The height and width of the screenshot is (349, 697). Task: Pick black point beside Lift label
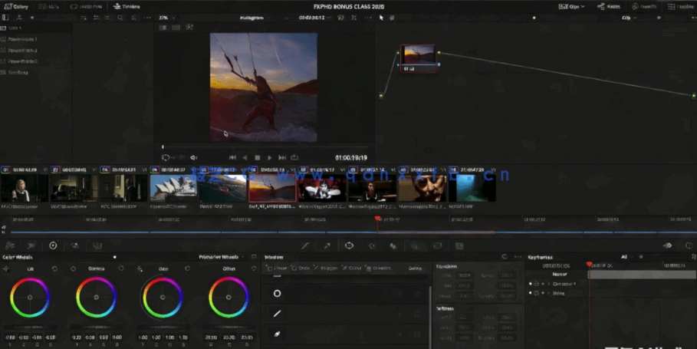[6, 268]
